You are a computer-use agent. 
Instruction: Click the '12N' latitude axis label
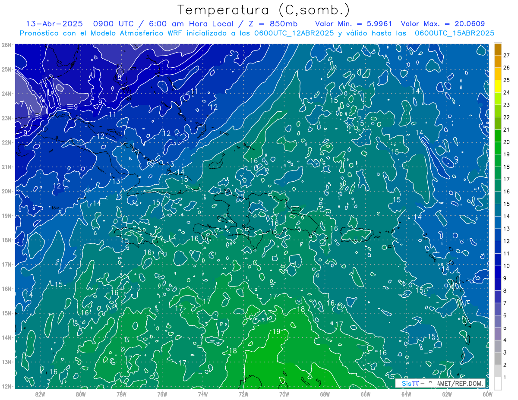6,387
